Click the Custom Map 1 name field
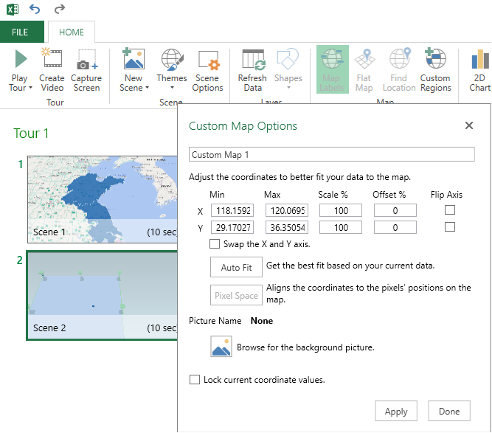492x433 pixels. point(332,154)
